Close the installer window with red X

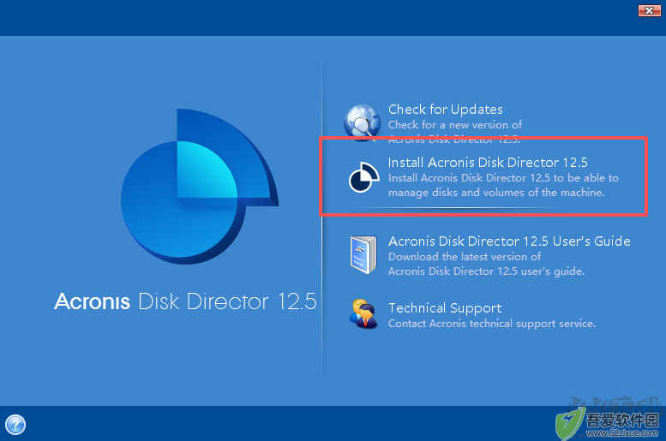pyautogui.click(x=650, y=10)
